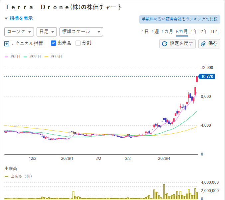Viewport: 225px width, 200px height.
Task: Select the 1週 period tab
Action: (155, 32)
